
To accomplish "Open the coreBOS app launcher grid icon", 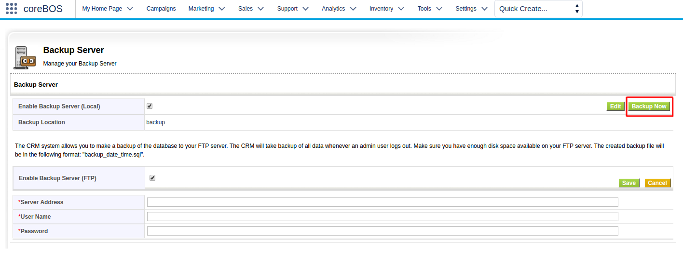I will (11, 9).
